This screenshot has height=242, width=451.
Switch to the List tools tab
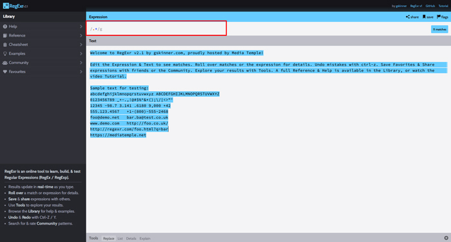(x=120, y=239)
